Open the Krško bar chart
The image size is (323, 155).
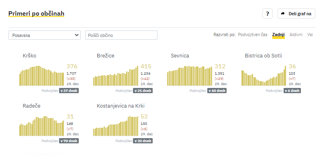42,76
